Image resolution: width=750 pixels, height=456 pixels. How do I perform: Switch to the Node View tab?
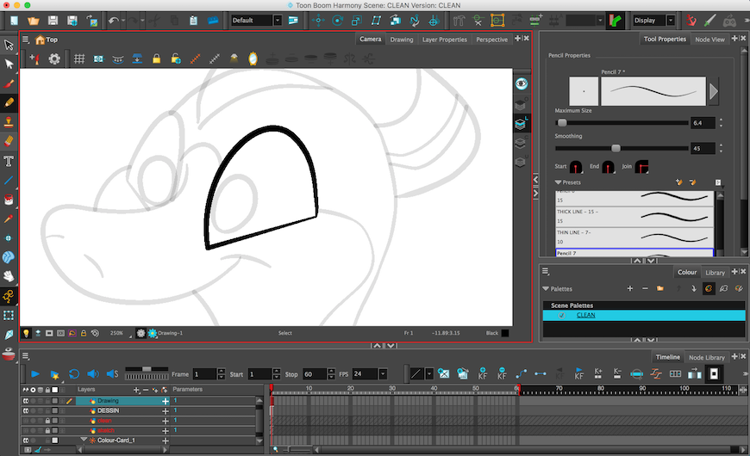pos(709,40)
